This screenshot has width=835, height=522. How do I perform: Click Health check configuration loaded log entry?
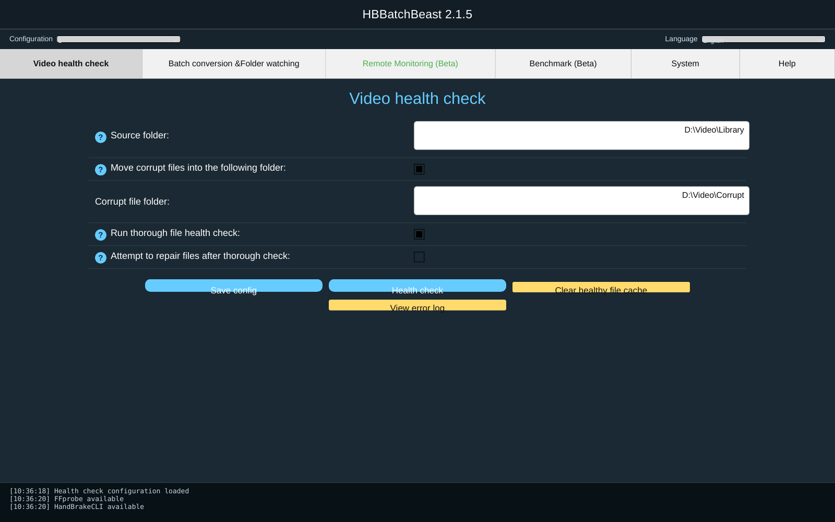point(99,491)
